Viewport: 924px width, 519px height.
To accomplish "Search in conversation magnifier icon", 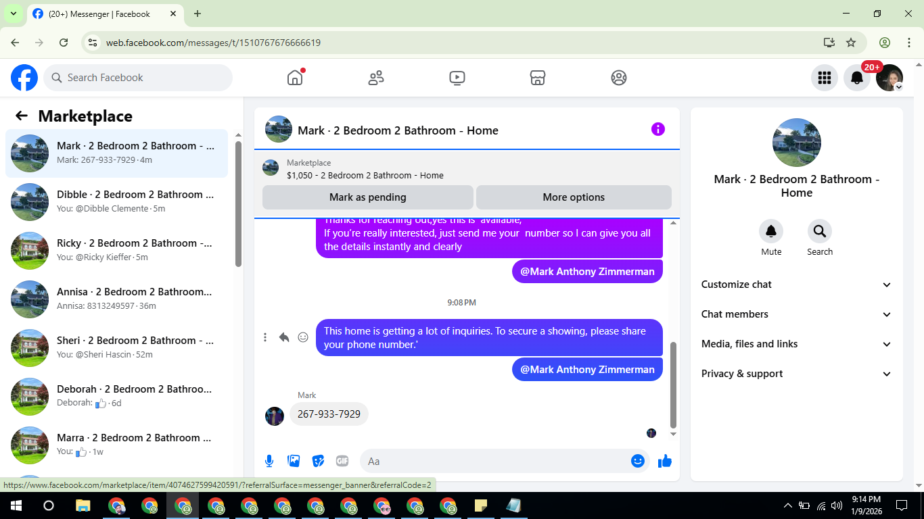I will click(x=820, y=231).
